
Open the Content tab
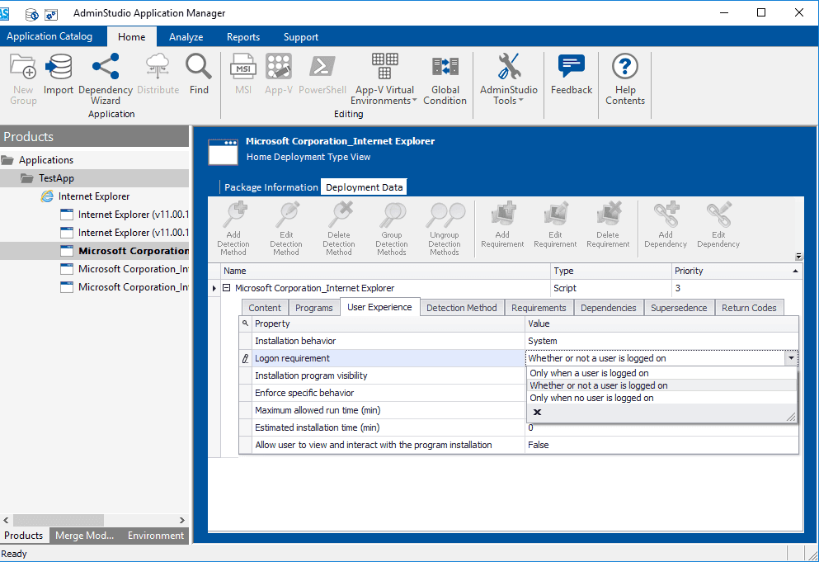tap(264, 308)
